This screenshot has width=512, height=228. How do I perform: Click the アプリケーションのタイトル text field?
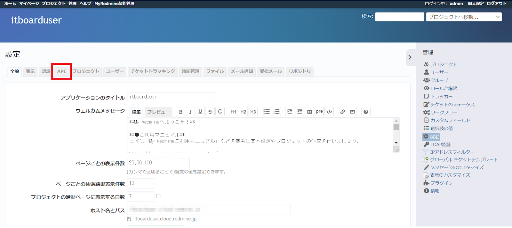click(171, 97)
